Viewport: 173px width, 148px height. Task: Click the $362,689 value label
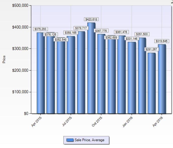[x=111, y=38]
